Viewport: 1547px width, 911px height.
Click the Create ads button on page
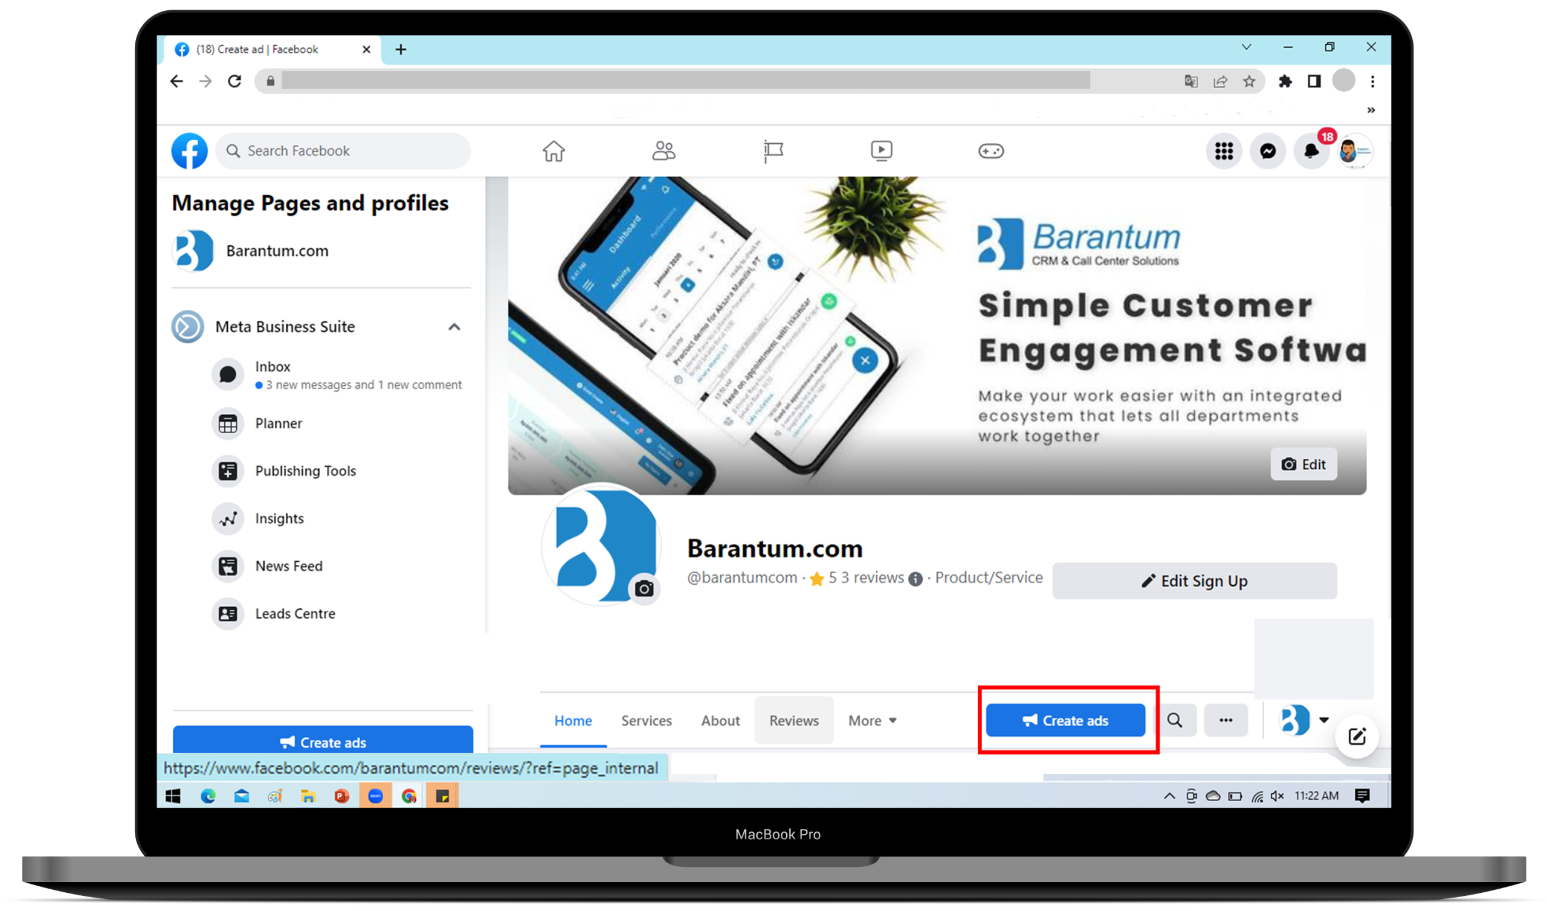pos(1067,719)
